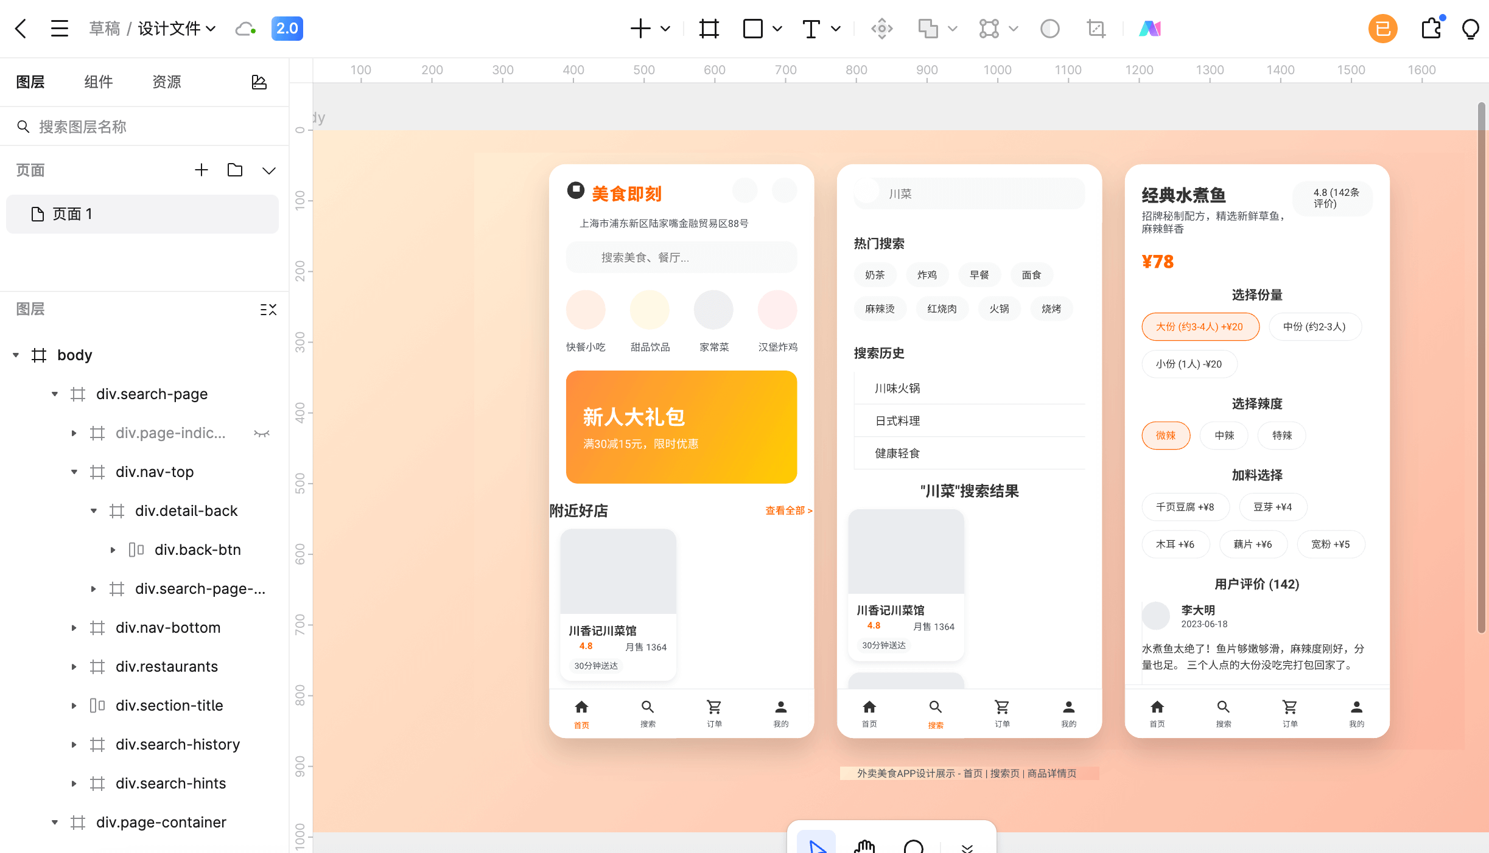The image size is (1489, 853).
Task: Switch to the 组件 tab
Action: pyautogui.click(x=98, y=82)
